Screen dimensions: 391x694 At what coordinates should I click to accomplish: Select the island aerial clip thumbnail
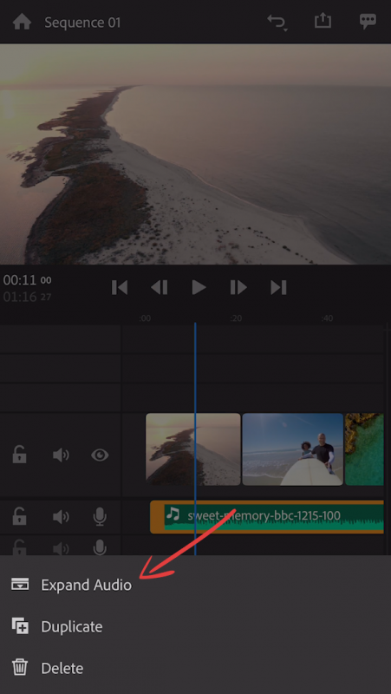[193, 449]
